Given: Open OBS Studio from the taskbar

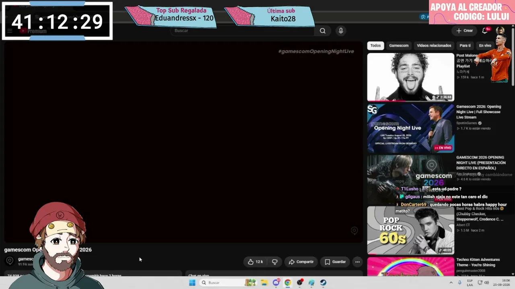Looking at the screenshot, I should pos(300,283).
